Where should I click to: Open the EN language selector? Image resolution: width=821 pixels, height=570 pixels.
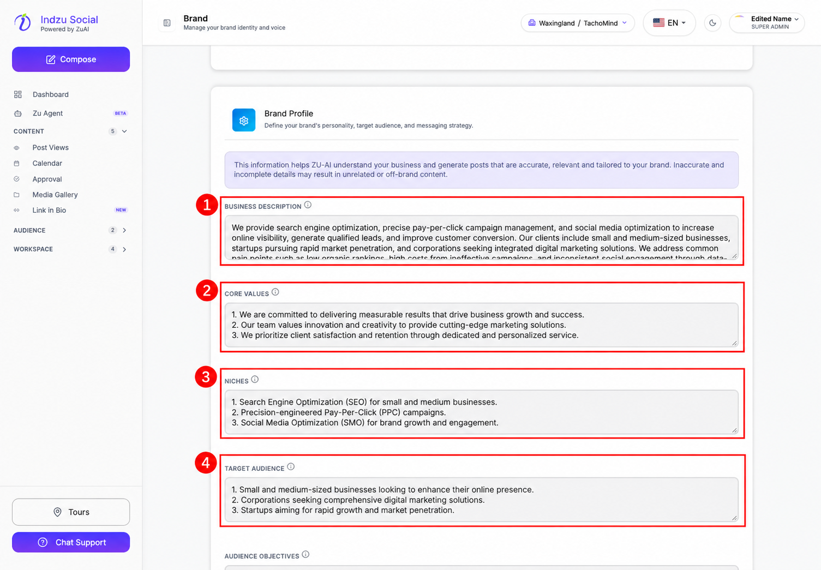coord(669,23)
